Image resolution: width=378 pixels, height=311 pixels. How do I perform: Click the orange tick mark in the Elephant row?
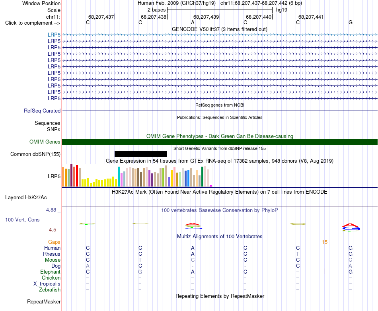pyautogui.click(x=325, y=272)
